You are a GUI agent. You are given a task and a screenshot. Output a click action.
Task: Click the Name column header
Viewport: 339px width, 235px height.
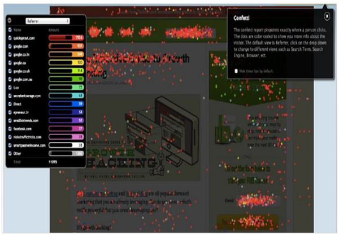point(16,30)
